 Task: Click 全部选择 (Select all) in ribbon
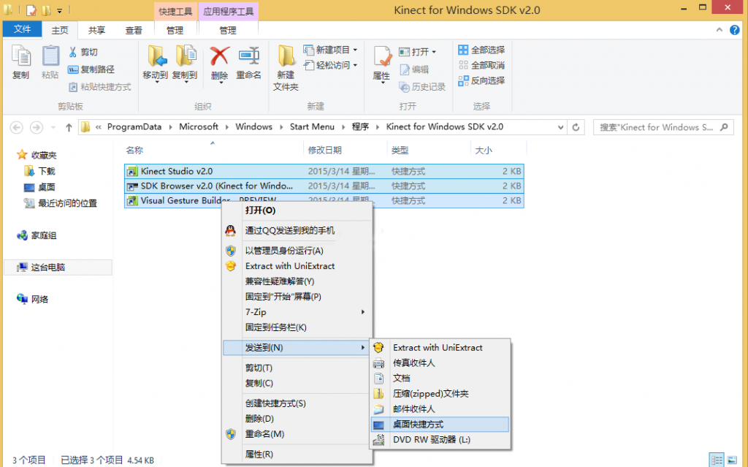[x=482, y=50]
